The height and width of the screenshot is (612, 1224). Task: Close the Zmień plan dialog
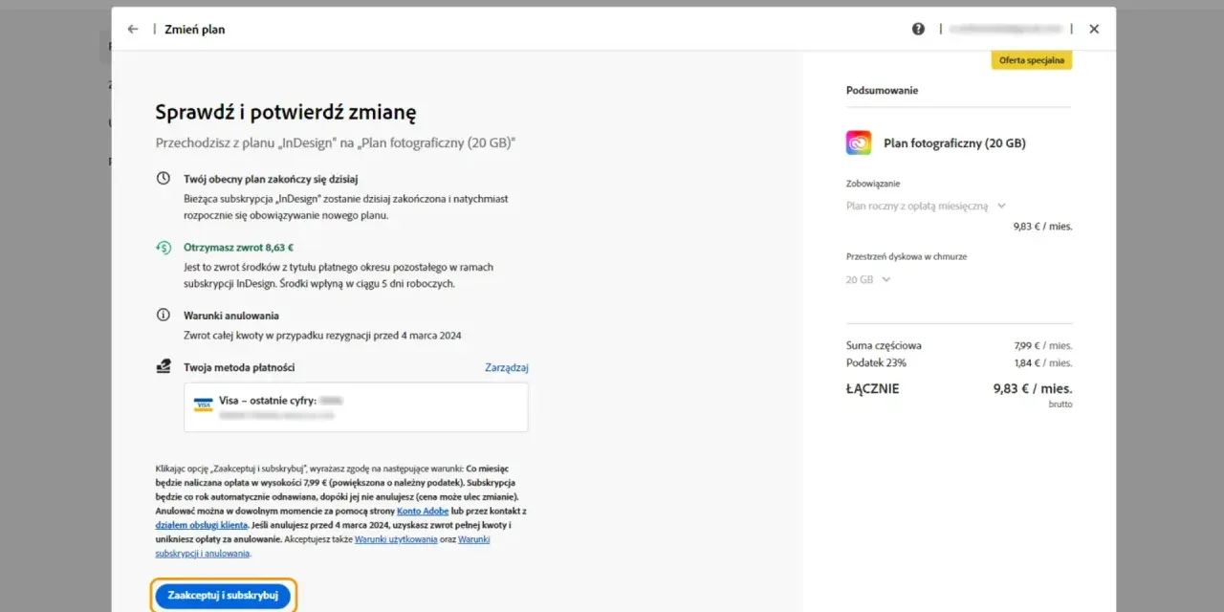(1094, 29)
